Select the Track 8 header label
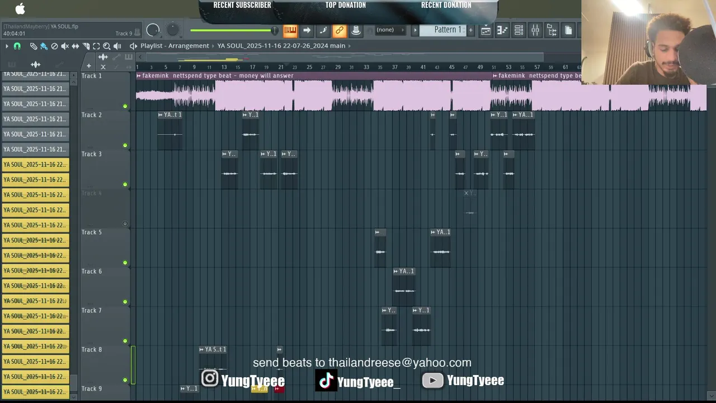The width and height of the screenshot is (716, 403). [x=92, y=350]
